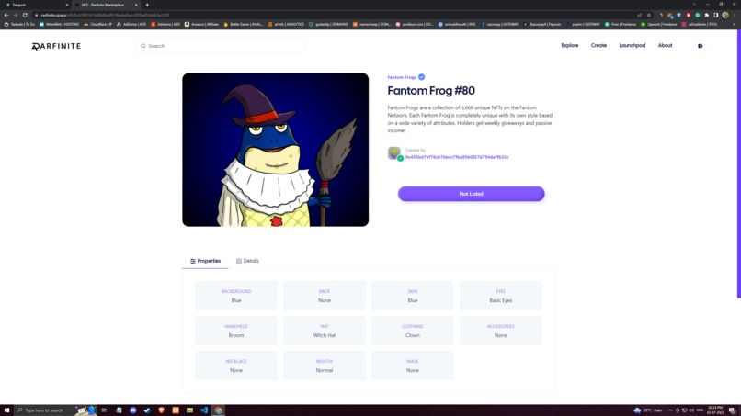Click the wallet icon in the site header
Image resolution: width=741 pixels, height=416 pixels.
pos(701,46)
